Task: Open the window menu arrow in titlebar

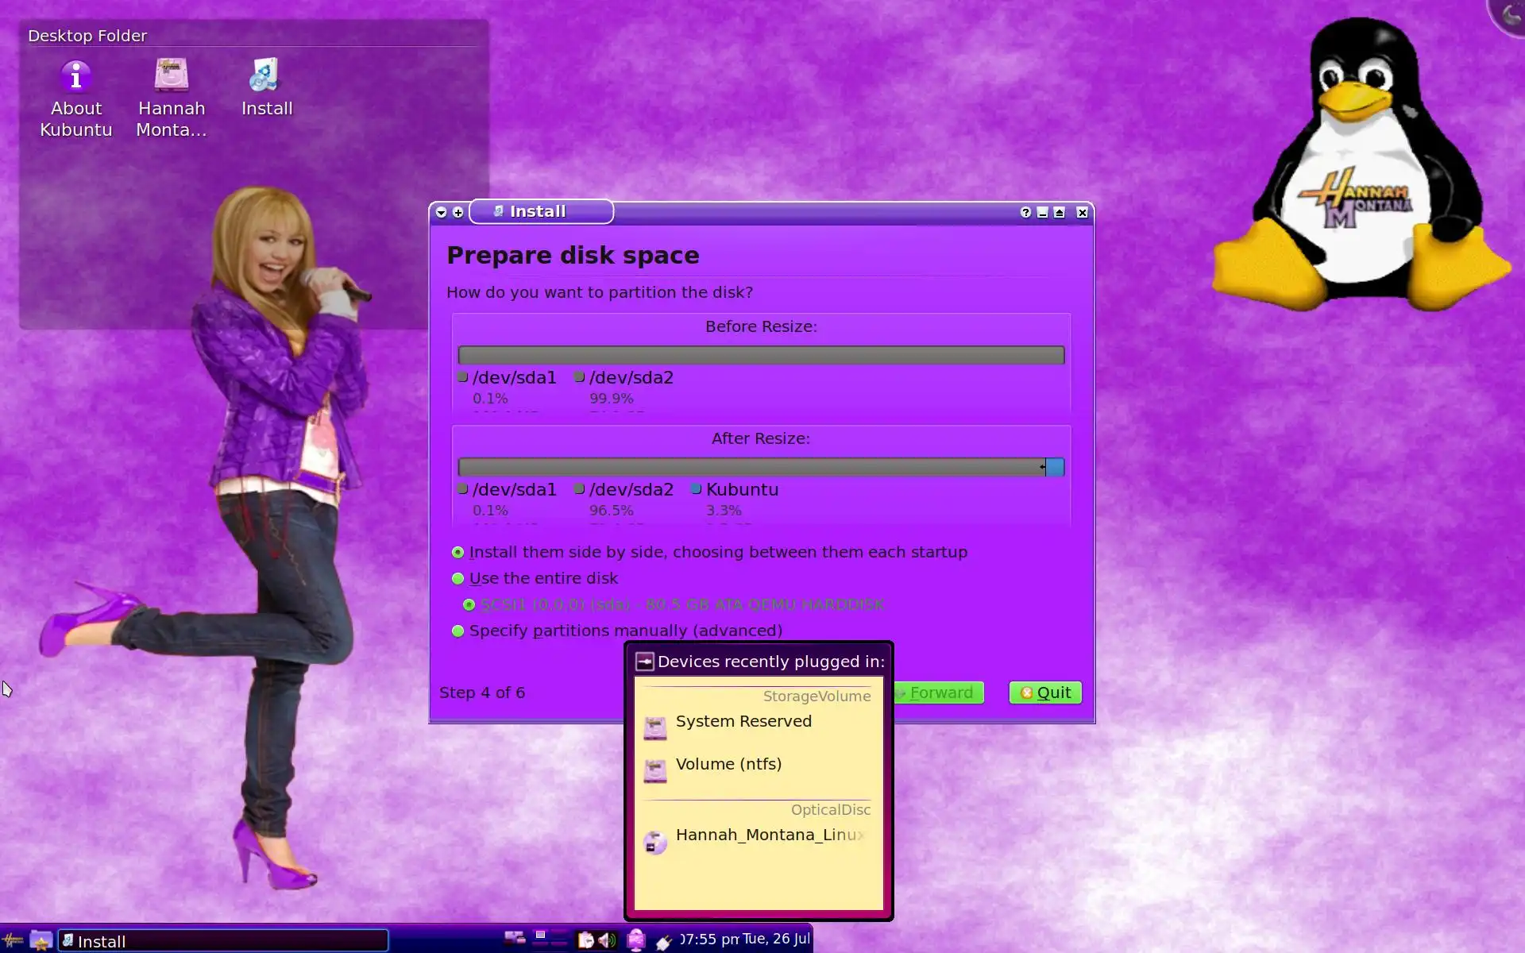Action: click(442, 212)
